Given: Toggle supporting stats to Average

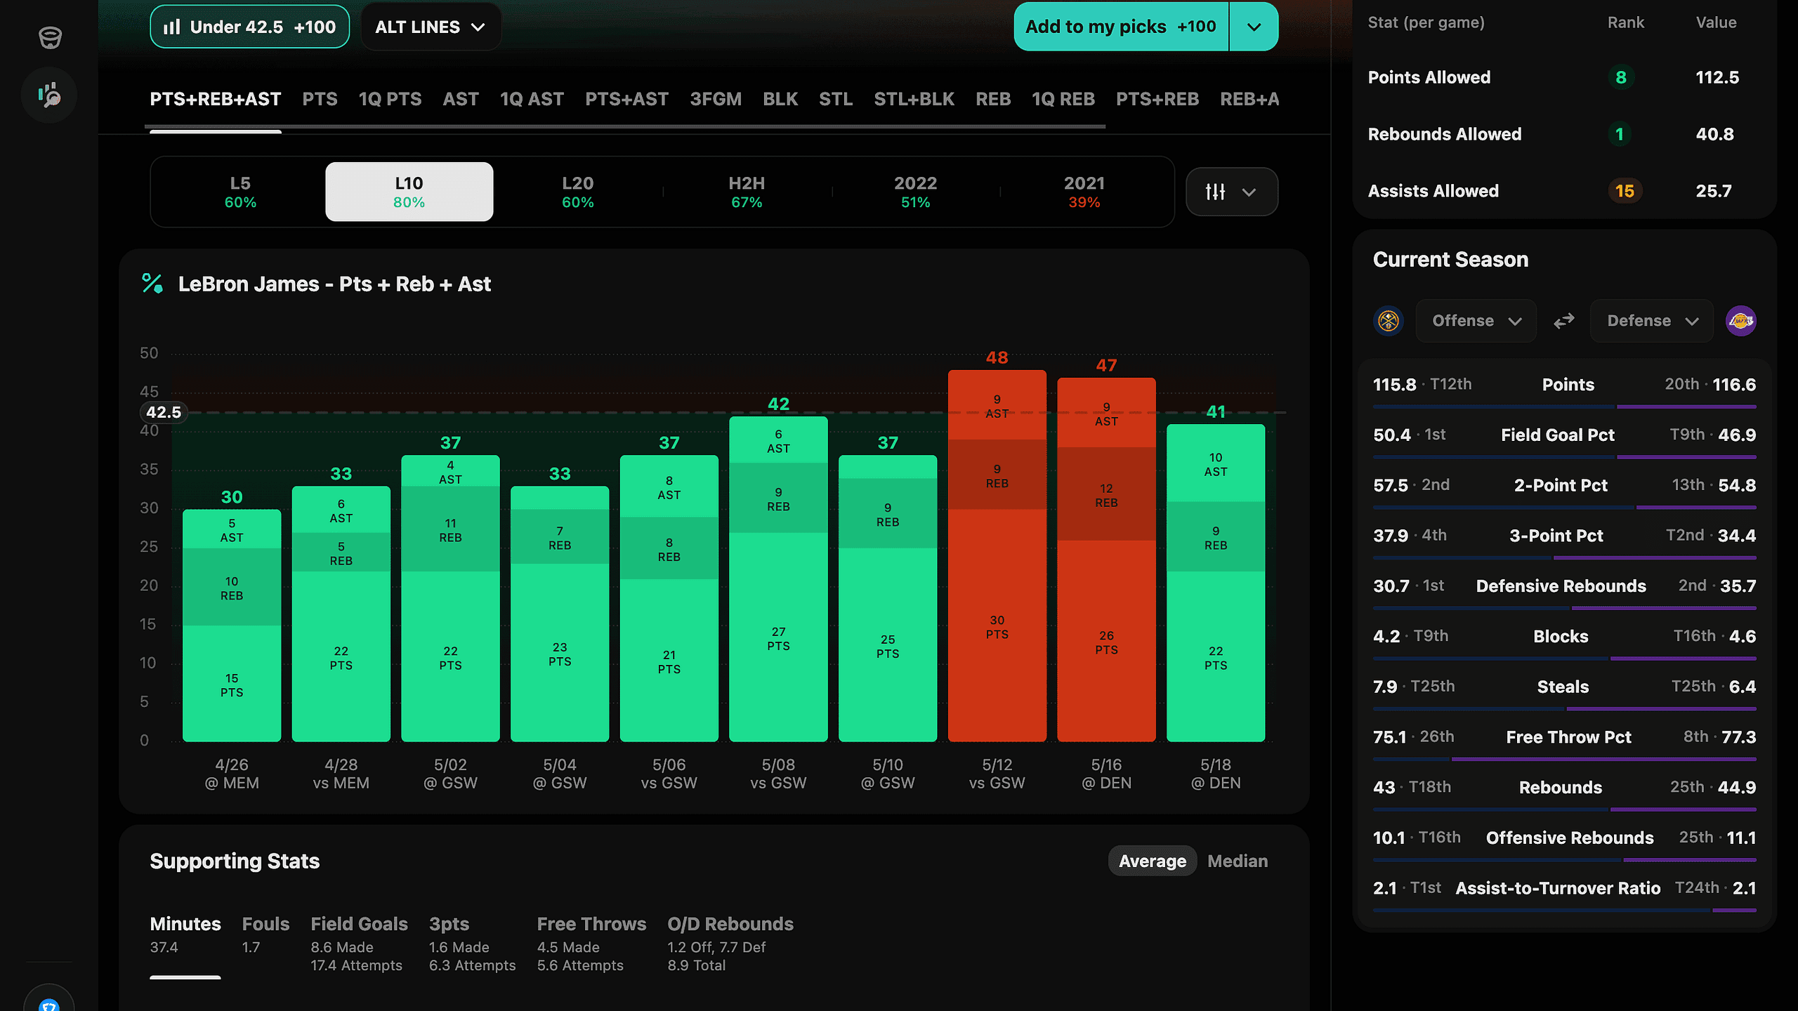Looking at the screenshot, I should 1153,861.
